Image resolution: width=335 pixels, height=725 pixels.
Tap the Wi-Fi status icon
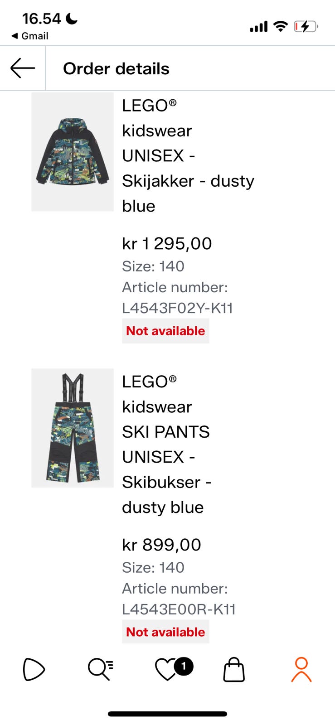tap(281, 27)
